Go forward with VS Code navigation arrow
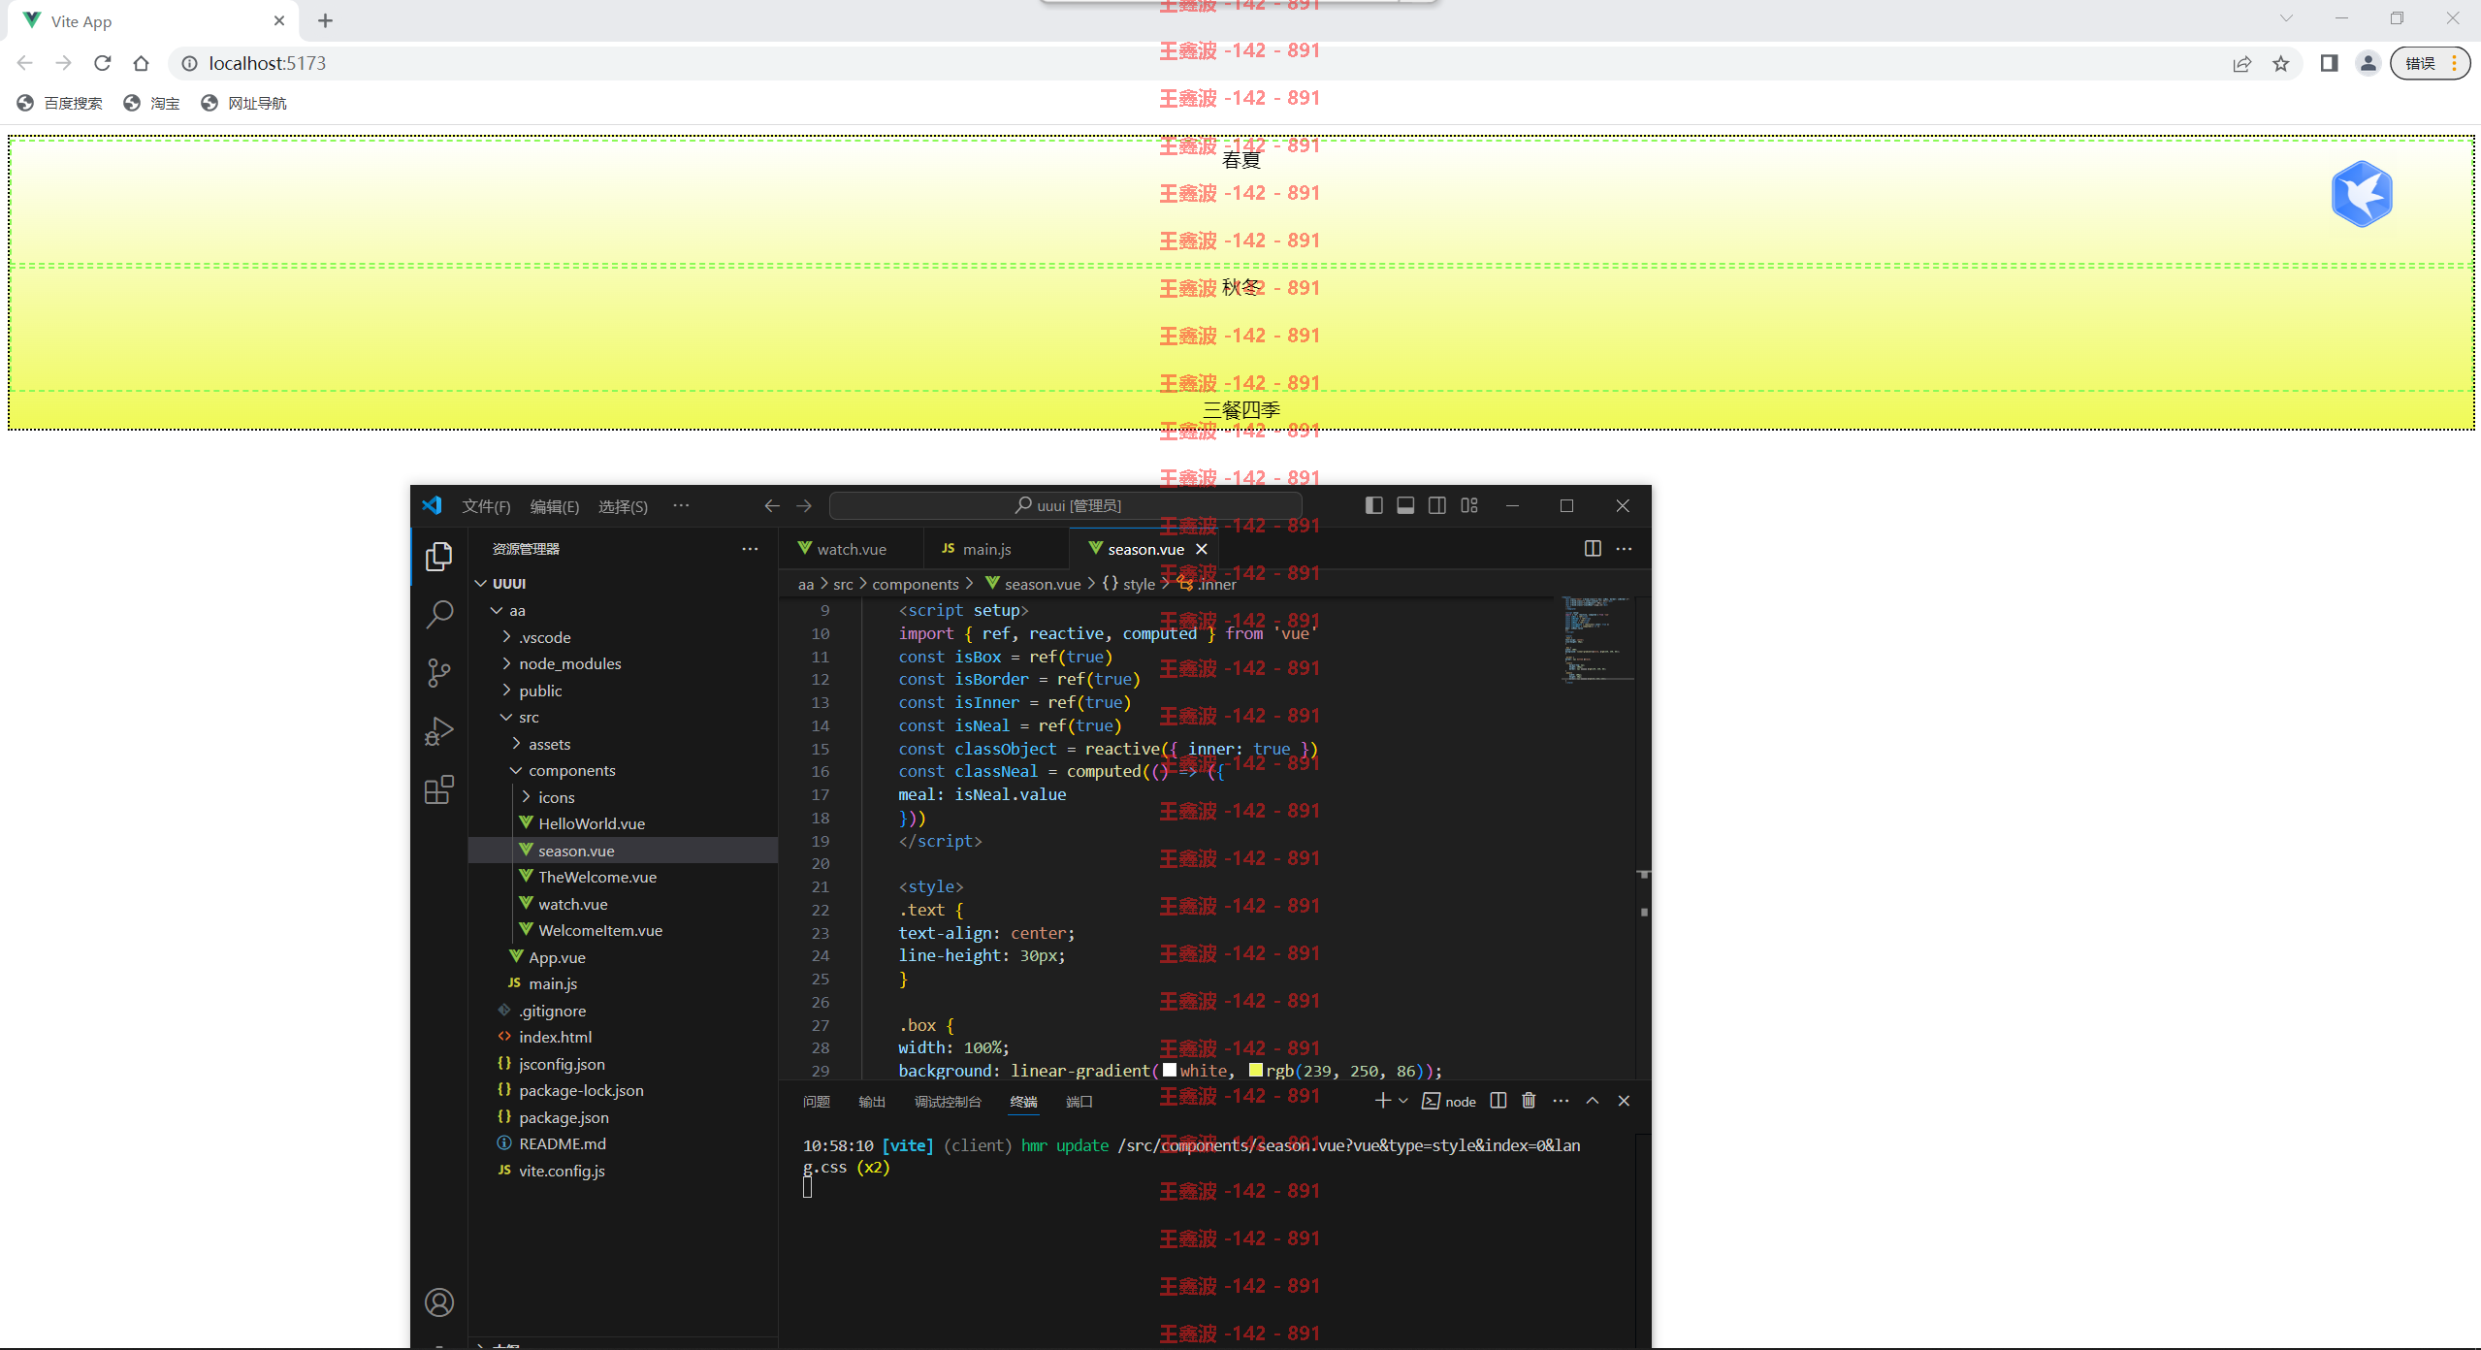 pos(804,505)
